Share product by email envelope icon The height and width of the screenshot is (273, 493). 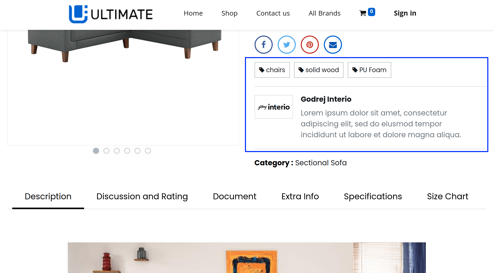(x=333, y=45)
